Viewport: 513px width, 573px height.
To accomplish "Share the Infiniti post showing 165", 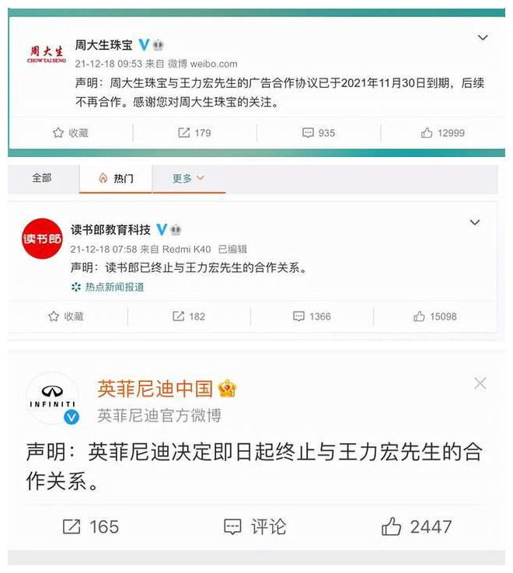I will pos(91,527).
